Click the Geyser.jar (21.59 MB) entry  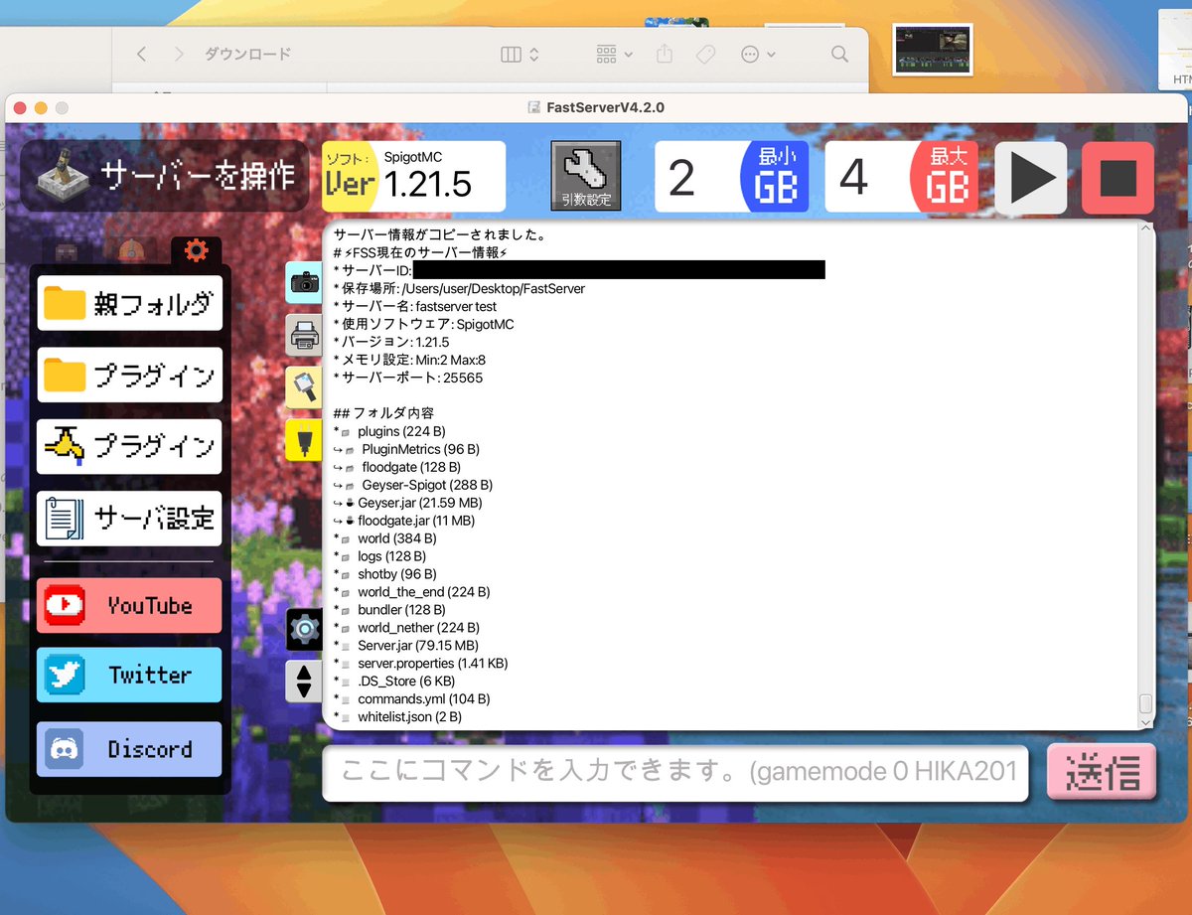point(408,503)
